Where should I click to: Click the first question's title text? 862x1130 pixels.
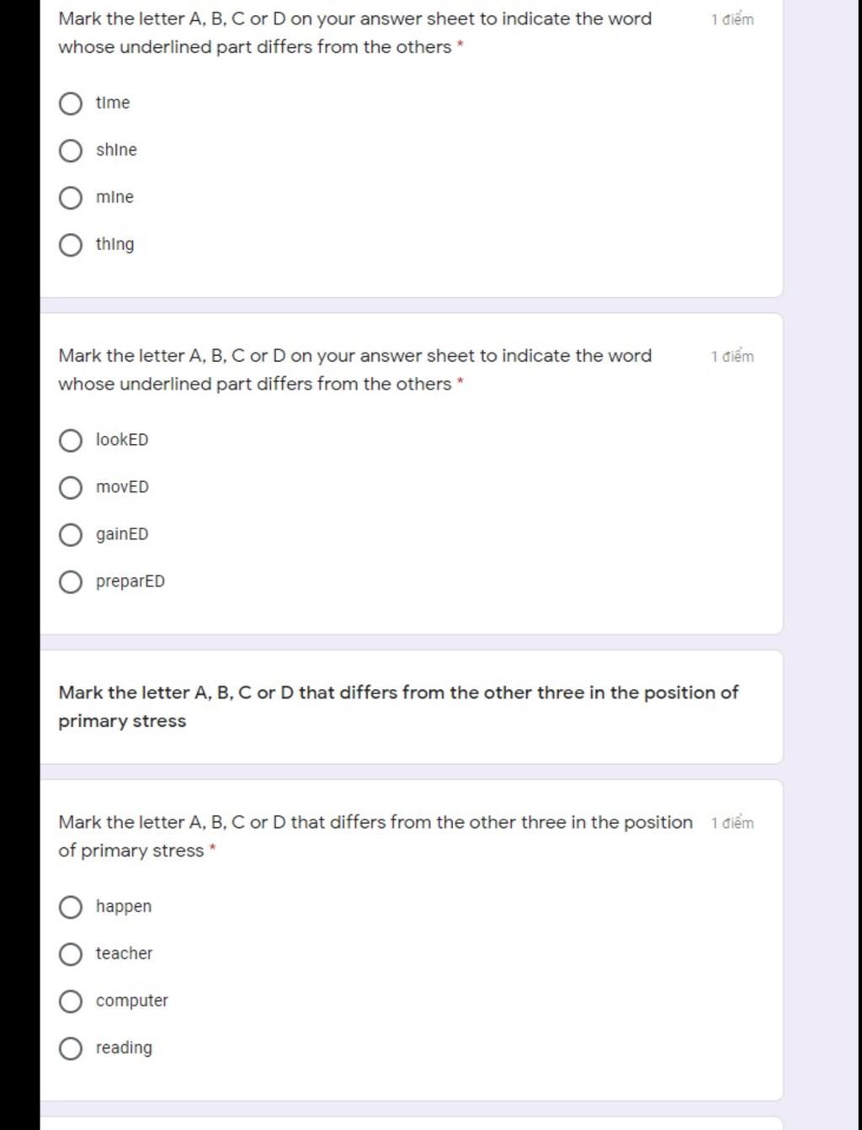[354, 33]
